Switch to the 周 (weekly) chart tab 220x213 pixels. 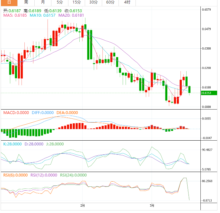(x=26, y=3)
